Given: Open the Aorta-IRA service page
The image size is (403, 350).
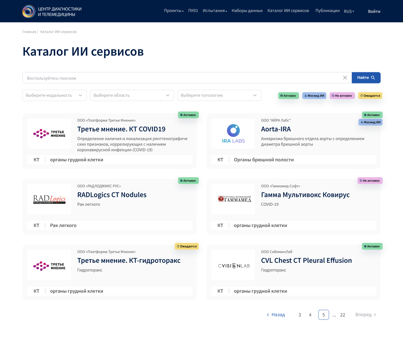Looking at the screenshot, I should 276,129.
